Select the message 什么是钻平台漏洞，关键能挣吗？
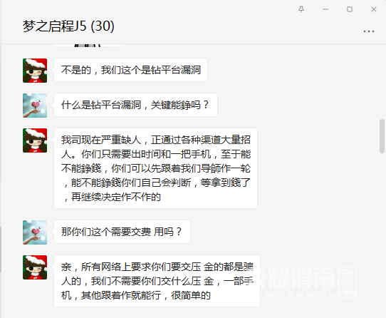The image size is (386, 318). click(x=135, y=105)
